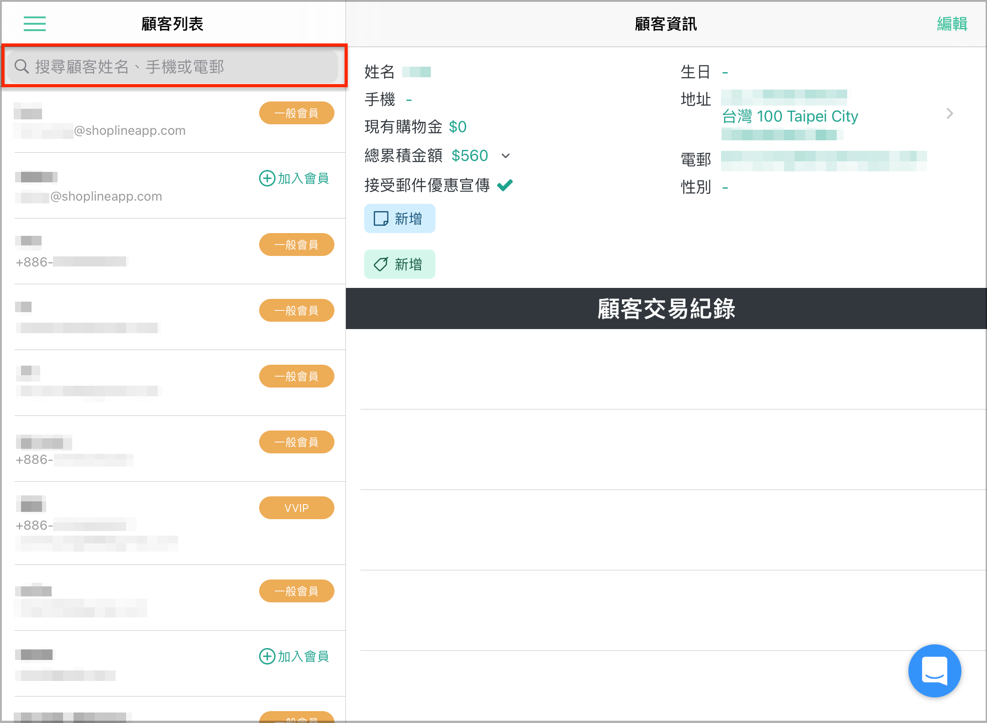The height and width of the screenshot is (723, 987).
Task: Select the second customer with shoplineapp.com email
Action: [174, 186]
